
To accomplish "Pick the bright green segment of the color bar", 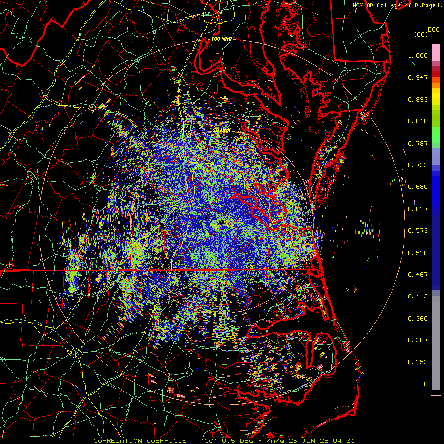I will 436,135.
